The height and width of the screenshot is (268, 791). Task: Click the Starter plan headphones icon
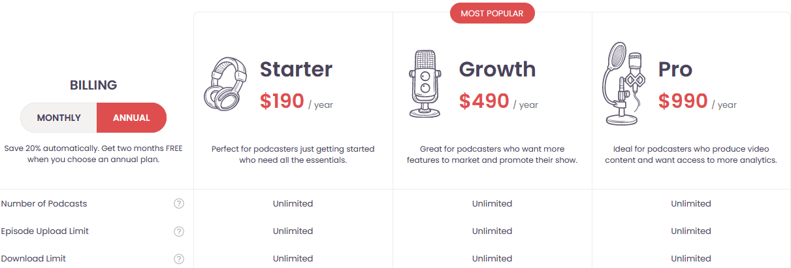pos(226,85)
